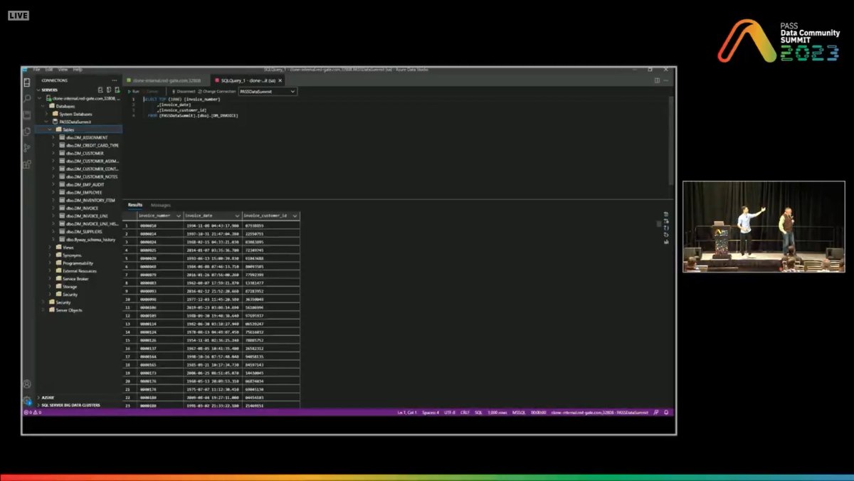
Task: Click the notifications bell in status bar
Action: (667, 412)
